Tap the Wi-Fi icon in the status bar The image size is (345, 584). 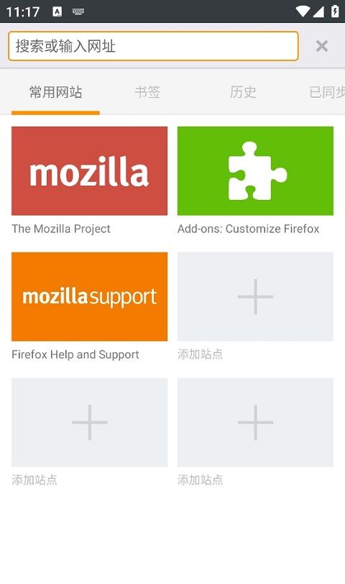tap(302, 12)
